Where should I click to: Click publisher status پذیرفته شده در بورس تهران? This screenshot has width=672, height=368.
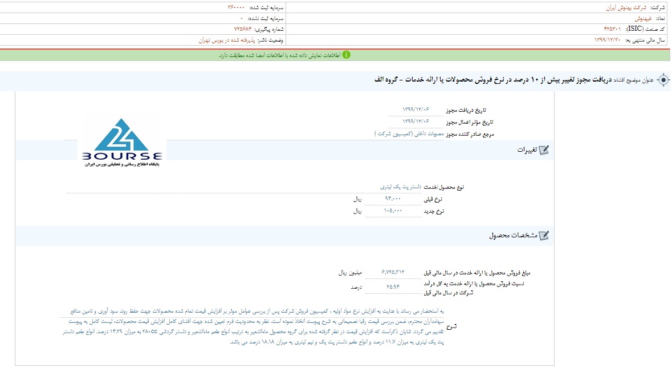click(x=227, y=40)
